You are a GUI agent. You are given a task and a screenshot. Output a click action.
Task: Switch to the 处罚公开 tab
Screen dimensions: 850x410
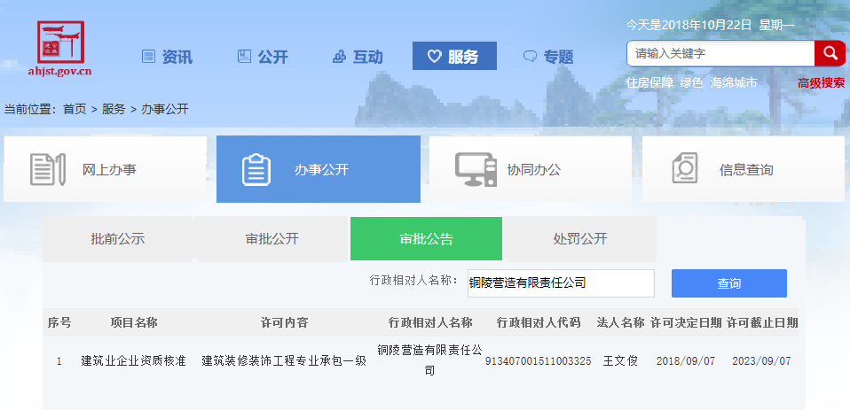tap(580, 239)
